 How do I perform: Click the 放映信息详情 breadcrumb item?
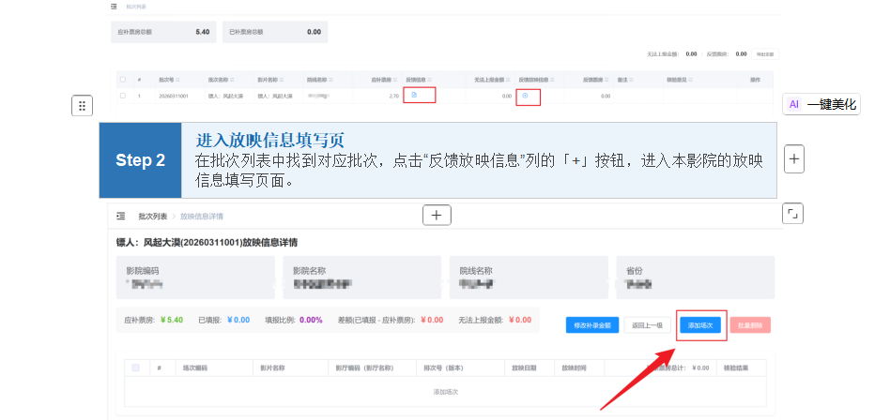202,216
